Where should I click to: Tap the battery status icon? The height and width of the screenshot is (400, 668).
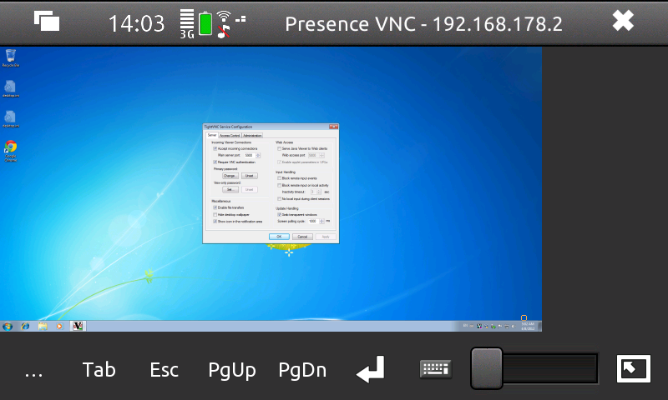point(205,23)
